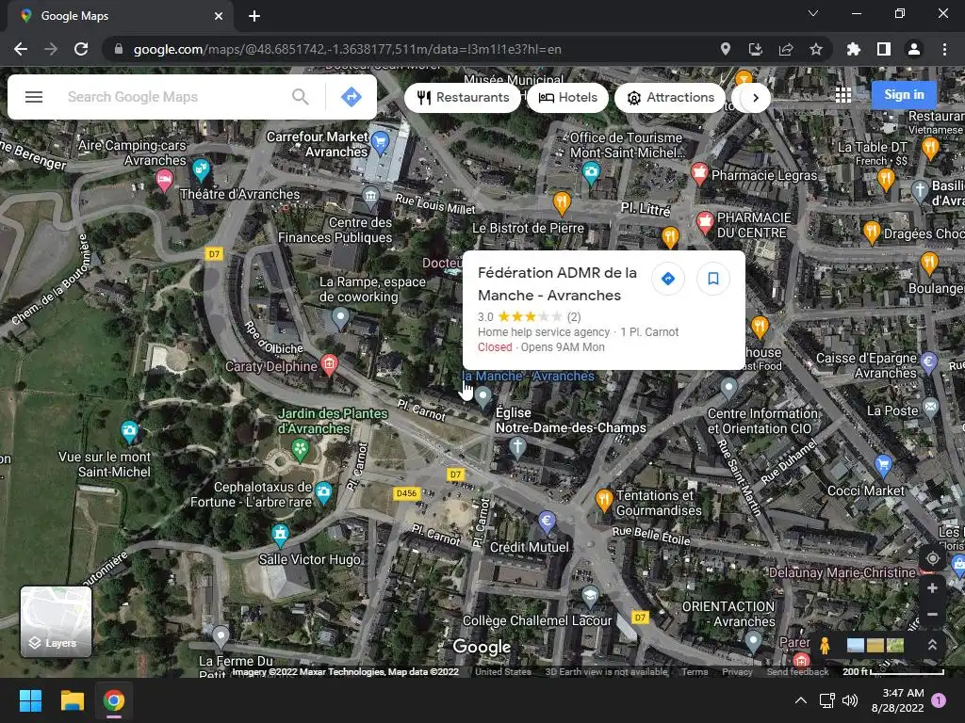Filter by Attractions chip
The width and height of the screenshot is (965, 723).
tap(670, 98)
